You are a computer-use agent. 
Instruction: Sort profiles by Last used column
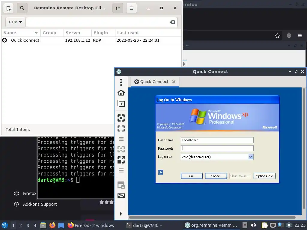pyautogui.click(x=148, y=33)
